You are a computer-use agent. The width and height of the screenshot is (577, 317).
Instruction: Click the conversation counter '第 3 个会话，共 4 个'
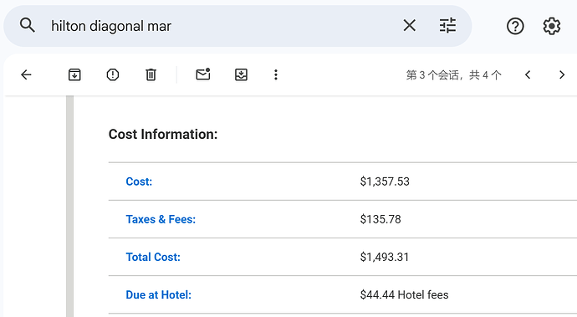(x=454, y=75)
